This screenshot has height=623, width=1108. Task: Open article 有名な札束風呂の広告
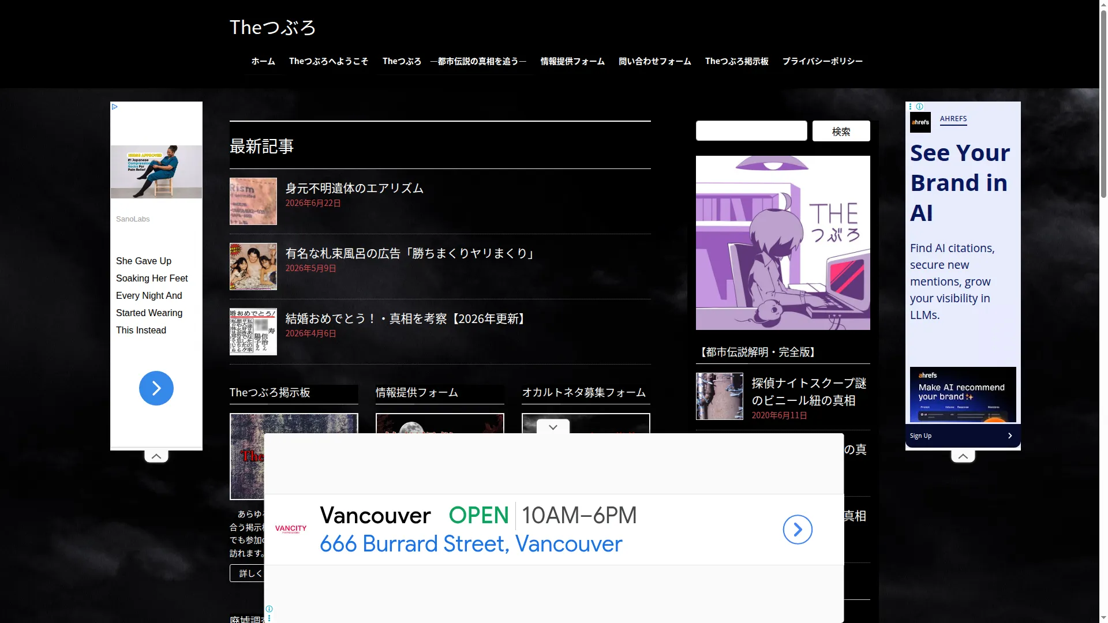(x=411, y=253)
